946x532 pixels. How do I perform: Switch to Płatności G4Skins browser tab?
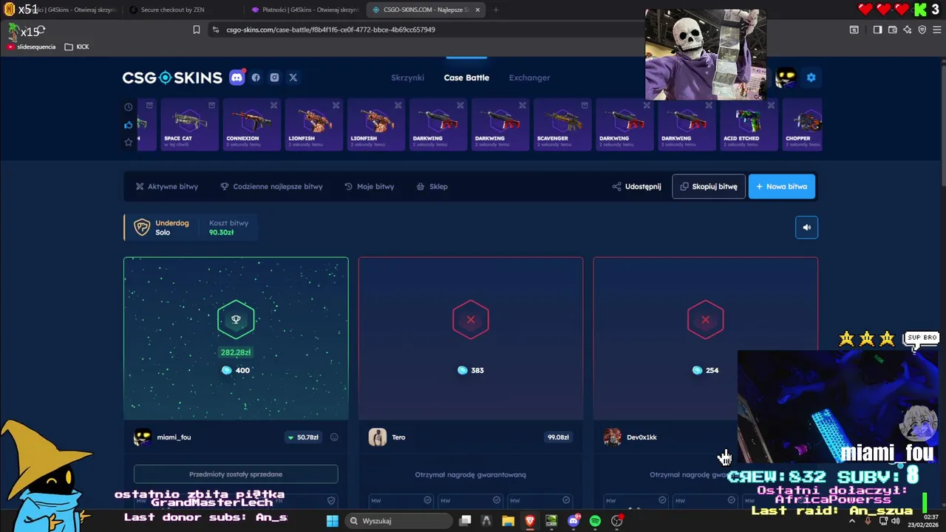pyautogui.click(x=304, y=10)
